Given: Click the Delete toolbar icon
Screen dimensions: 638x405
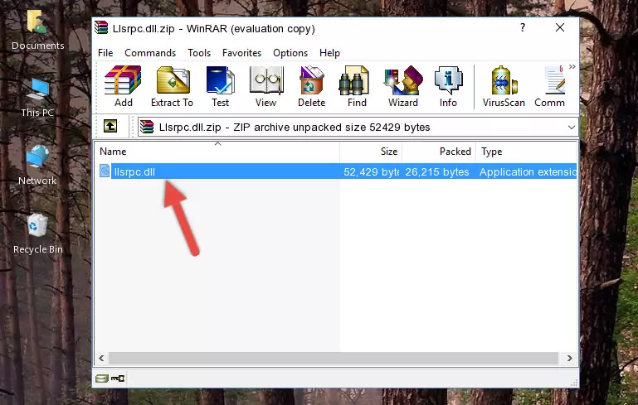Looking at the screenshot, I should [311, 86].
